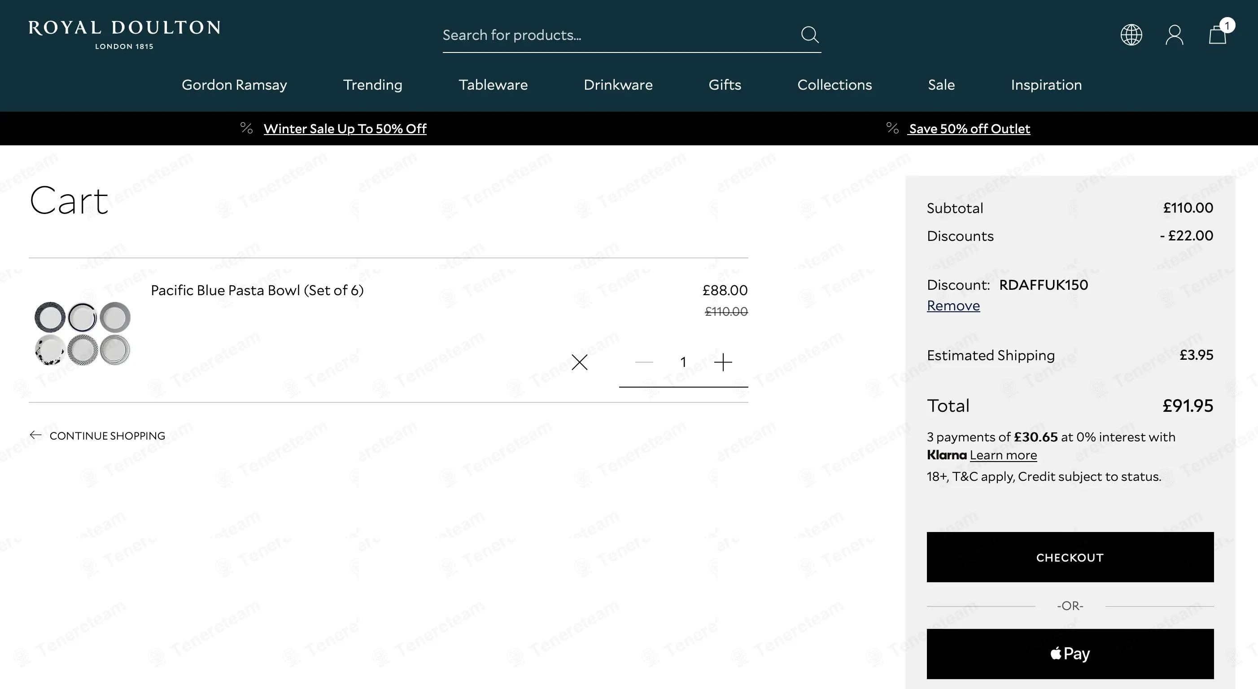The height and width of the screenshot is (689, 1258).
Task: Click the Estimated Shipping £3.95 value
Action: (1196, 355)
